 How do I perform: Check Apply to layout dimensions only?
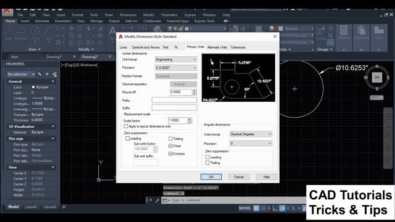(x=126, y=126)
